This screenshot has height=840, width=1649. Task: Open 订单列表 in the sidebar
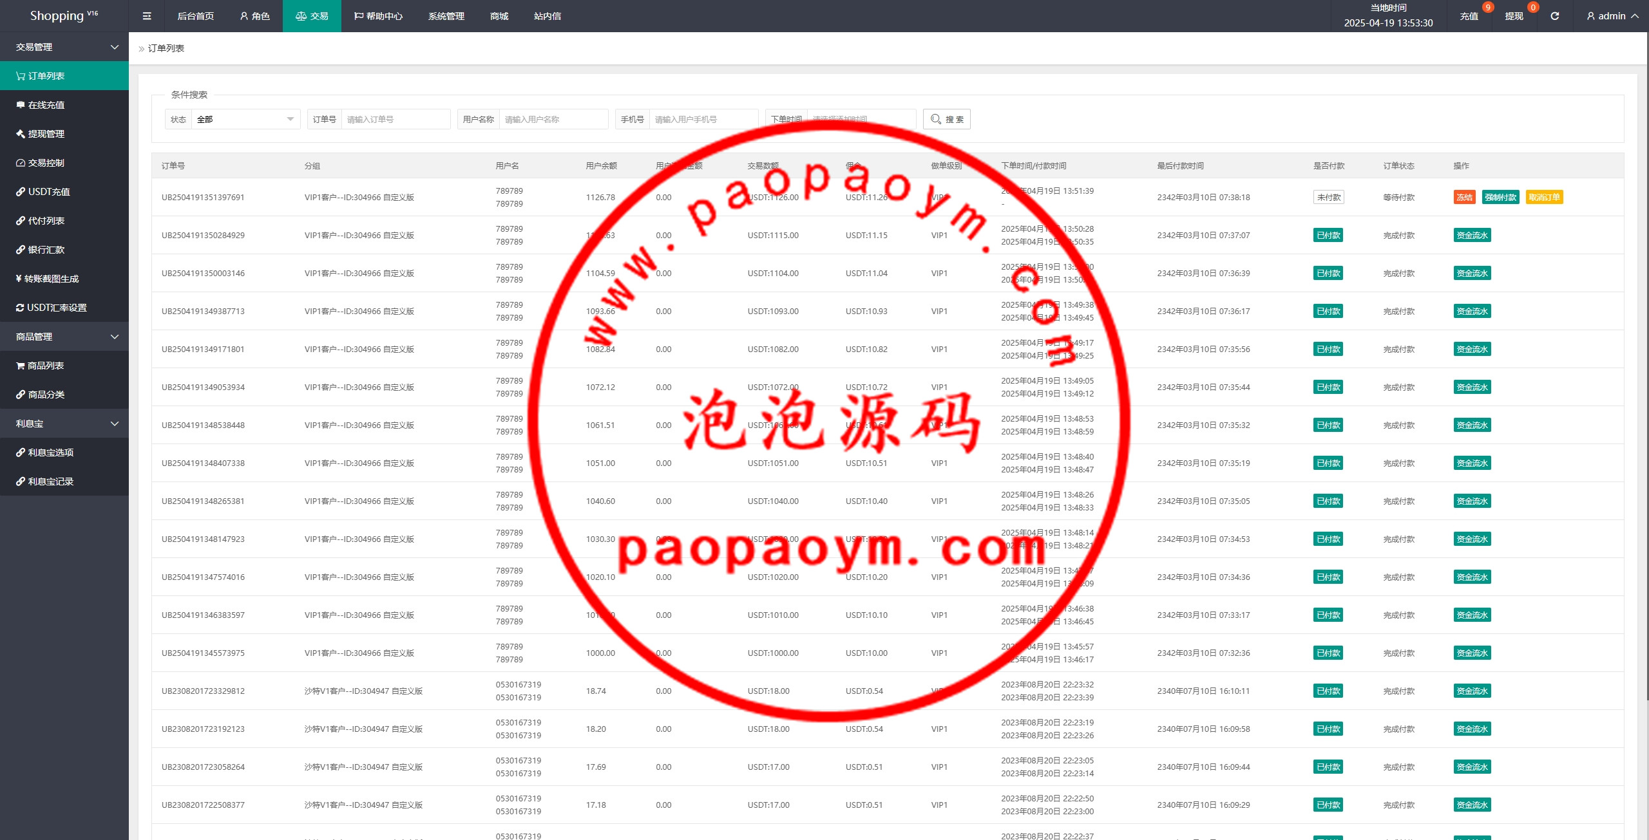64,76
